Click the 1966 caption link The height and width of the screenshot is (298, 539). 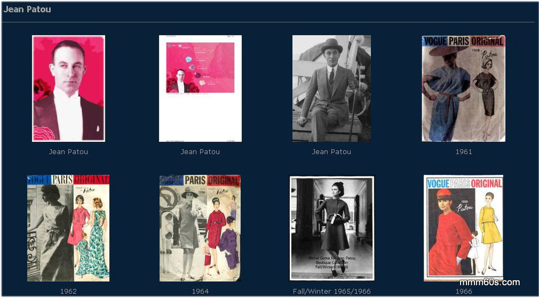coord(464,291)
